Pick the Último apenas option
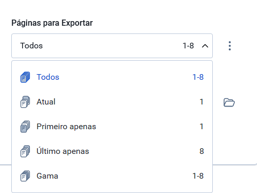Viewport: 257px width, 193px height. pos(112,151)
